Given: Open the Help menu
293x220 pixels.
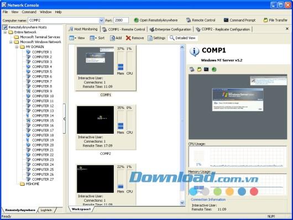Looking at the screenshot, I should 58,12.
